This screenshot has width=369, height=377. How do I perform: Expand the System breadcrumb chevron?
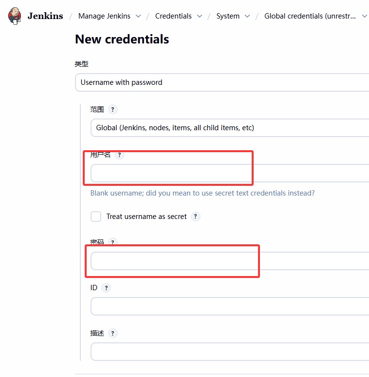[x=247, y=16]
